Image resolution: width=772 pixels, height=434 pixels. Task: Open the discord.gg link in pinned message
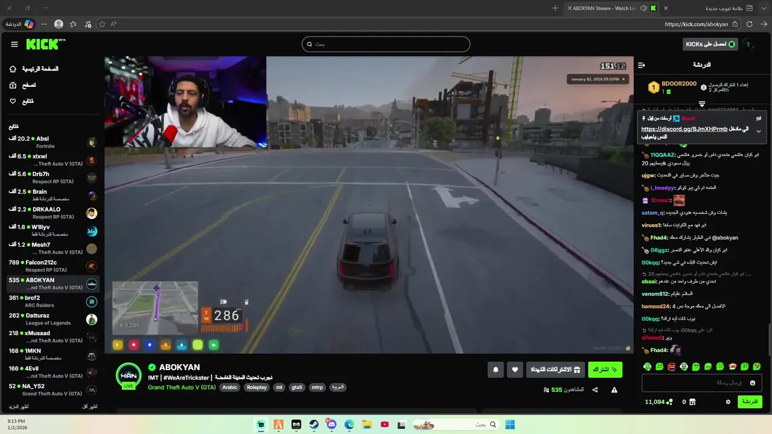684,129
